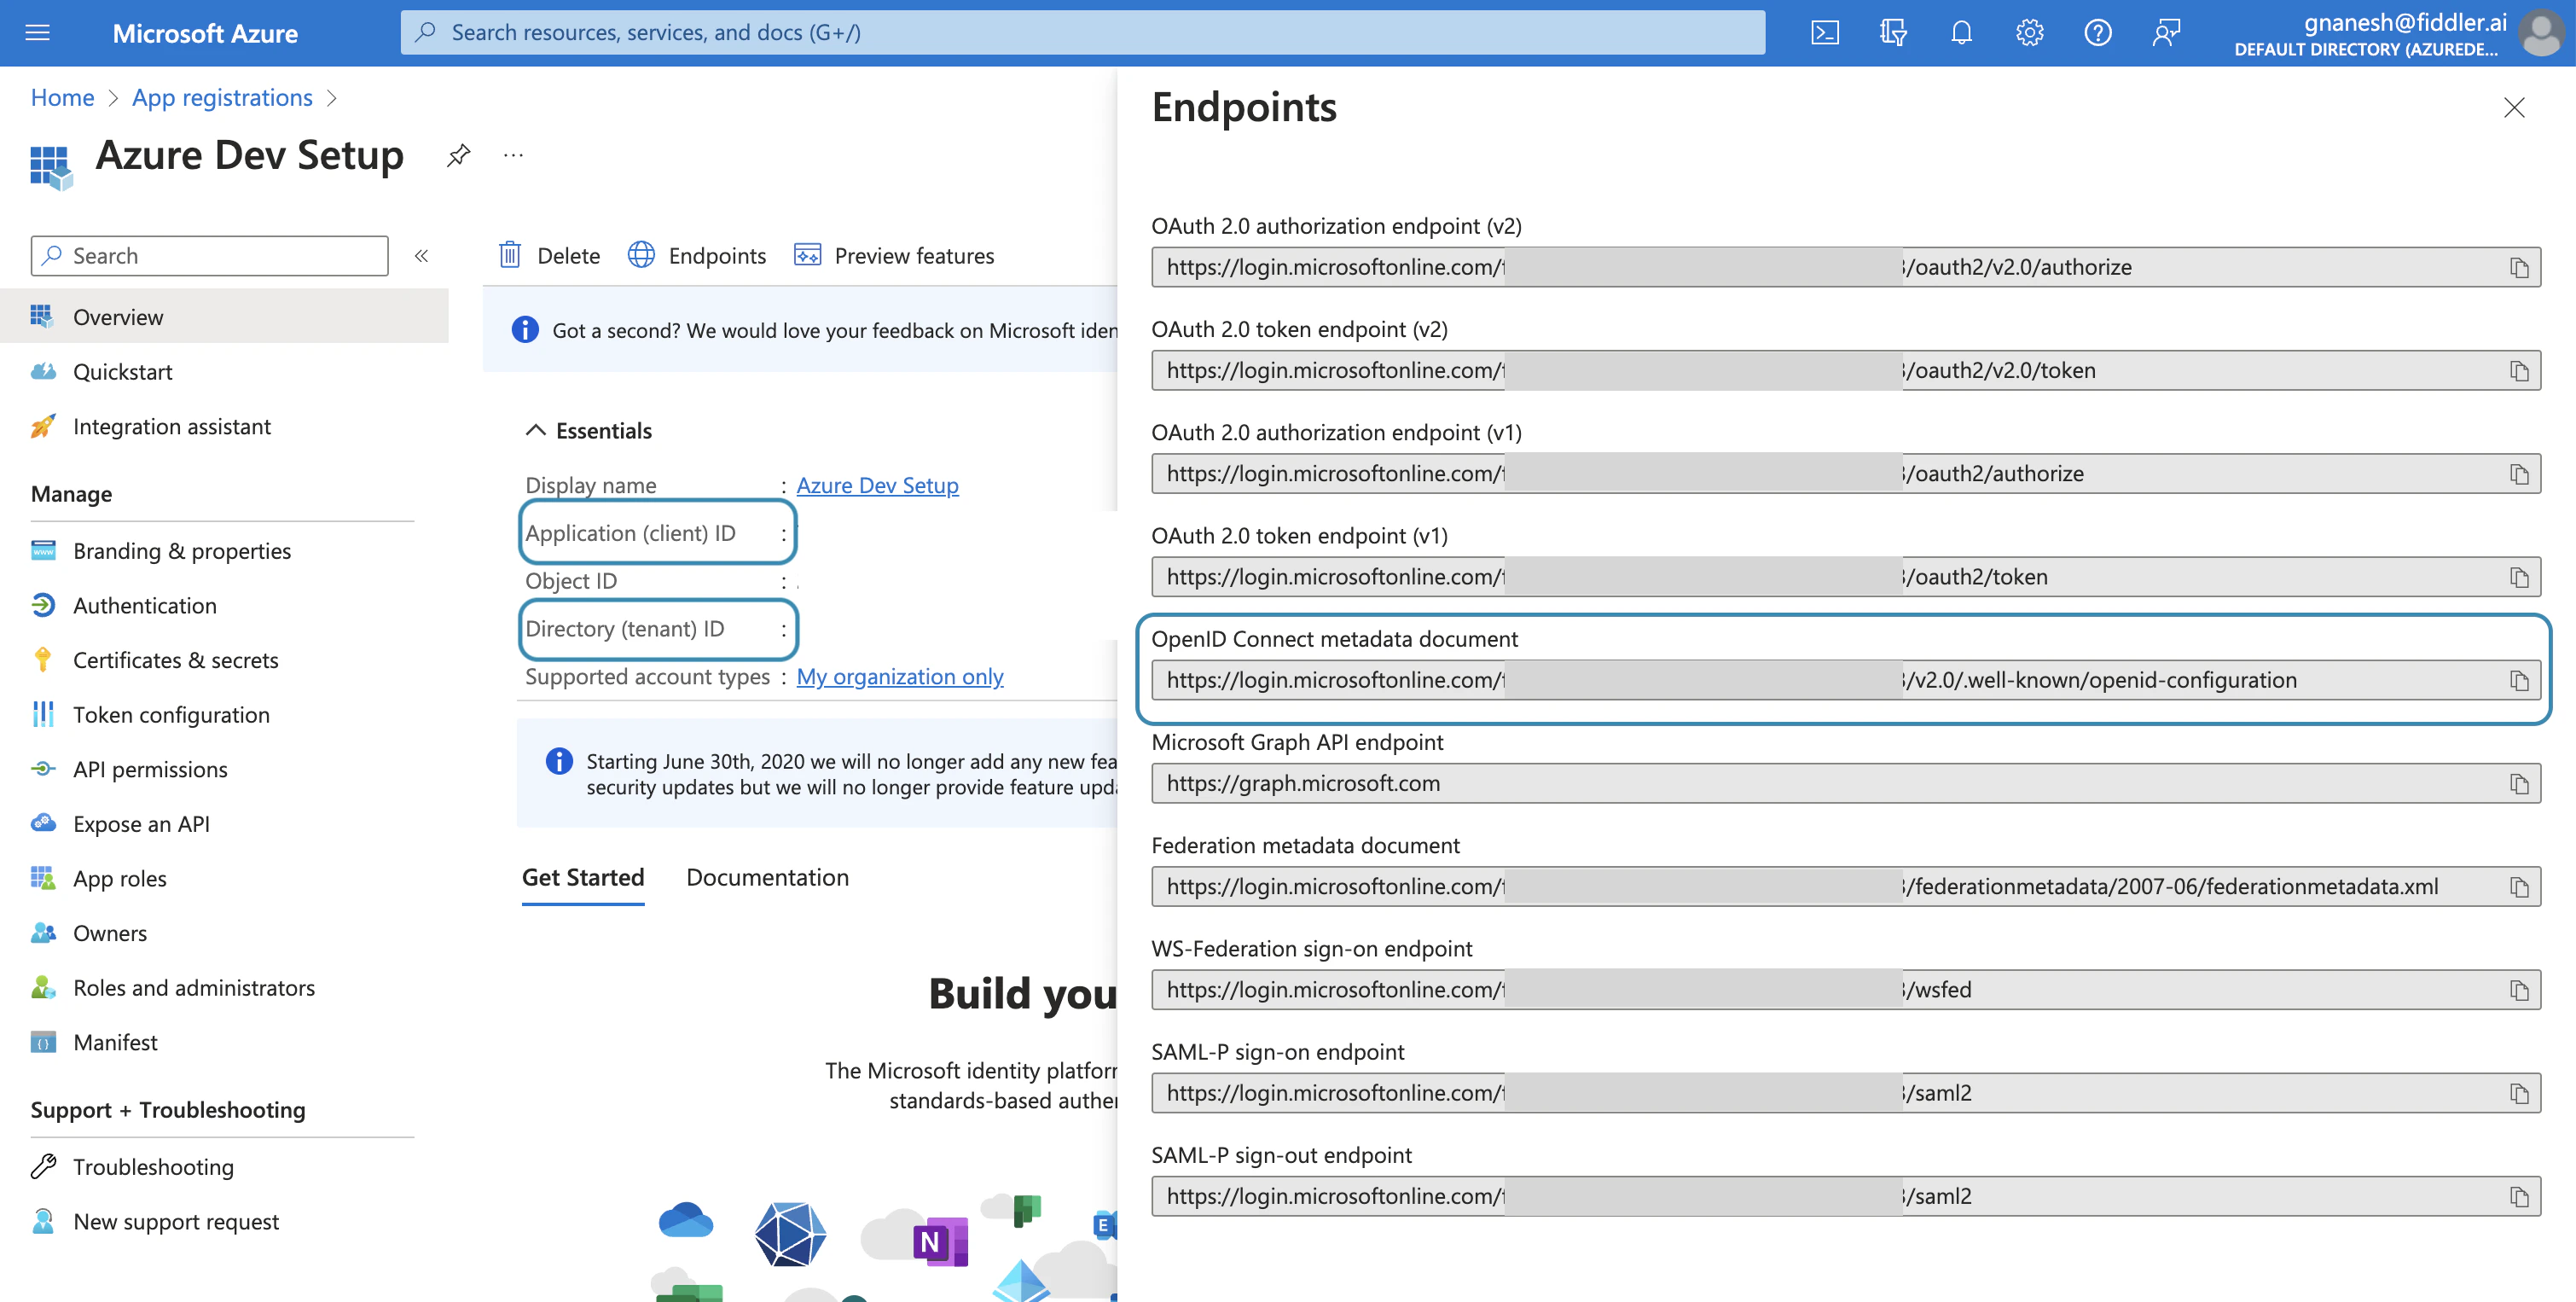Screen dimensions: 2576x1302
Task: Open the portal hamburger menu
Action: (x=37, y=33)
